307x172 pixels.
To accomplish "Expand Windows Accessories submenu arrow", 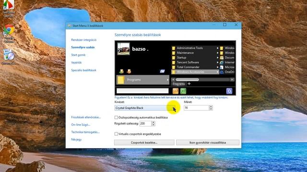I will click(x=217, y=72).
